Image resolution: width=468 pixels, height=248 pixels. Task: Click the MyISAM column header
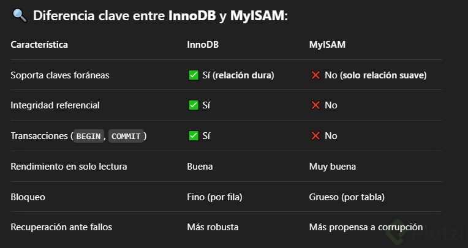tap(325, 45)
